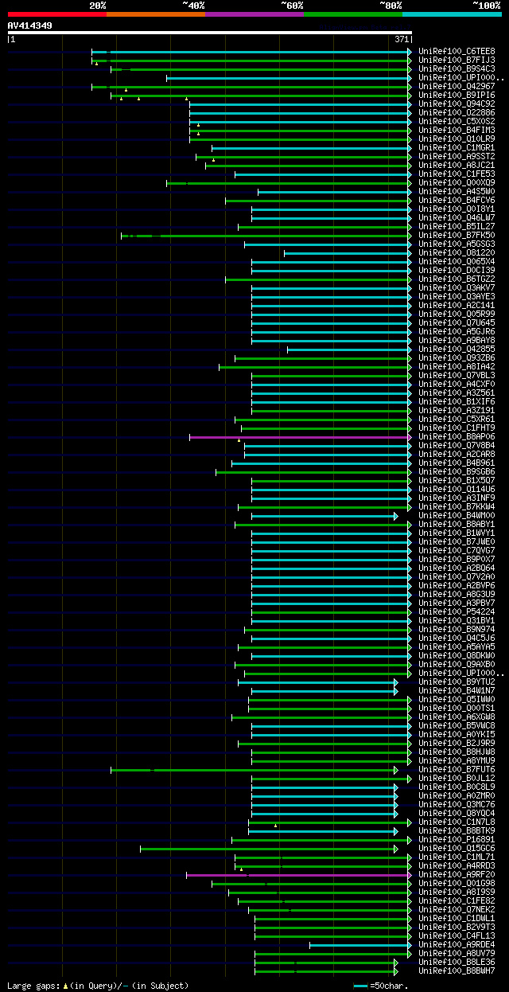509x992 pixels.
Task: Select hit label UniRef100_B8AP06
Action: click(457, 436)
